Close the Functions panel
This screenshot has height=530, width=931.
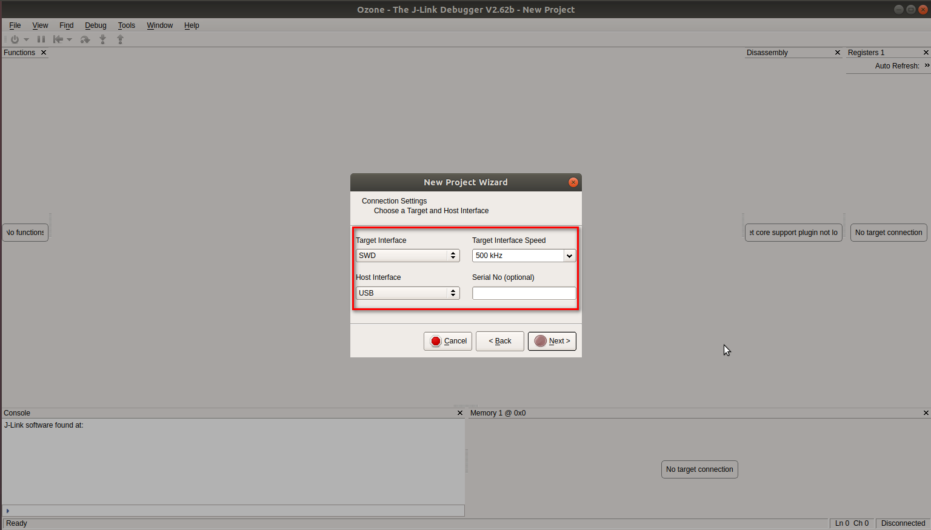(x=44, y=53)
